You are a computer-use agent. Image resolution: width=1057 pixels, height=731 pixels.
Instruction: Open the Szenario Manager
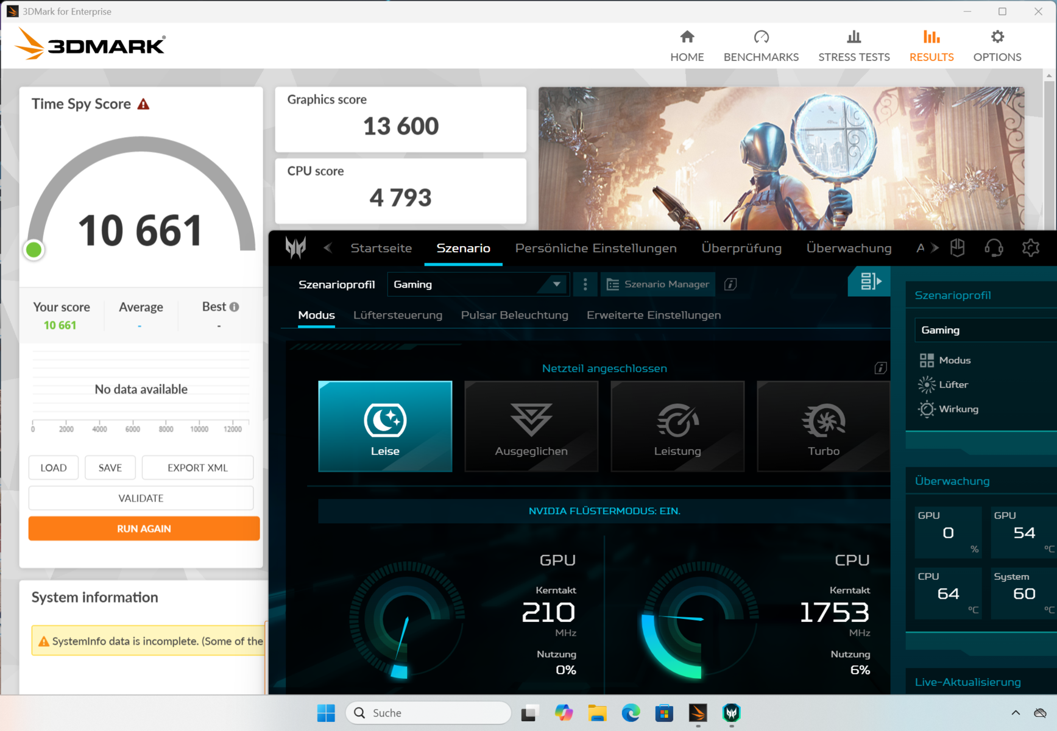658,284
